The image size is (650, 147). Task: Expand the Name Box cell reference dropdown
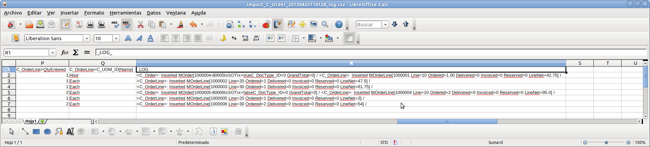coord(52,53)
